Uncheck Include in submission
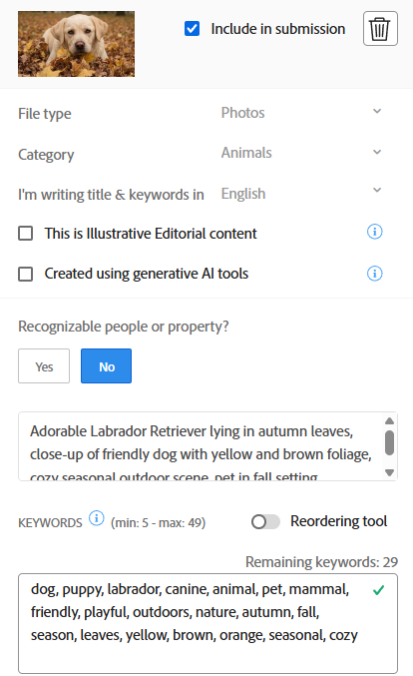Image resolution: width=413 pixels, height=676 pixels. click(x=193, y=29)
